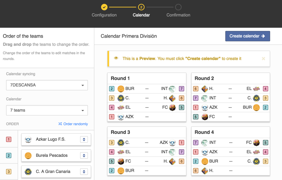Click the Inter logo in Round 1
The width and height of the screenshot is (282, 180).
[x=172, y=89]
